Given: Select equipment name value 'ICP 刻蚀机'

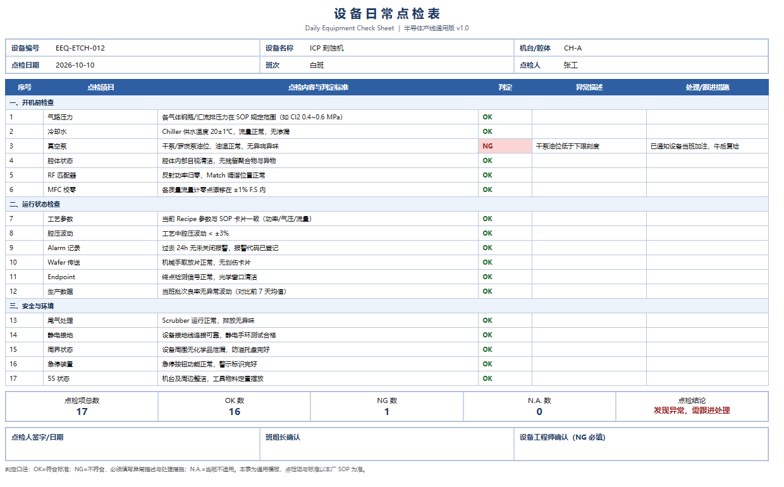Looking at the screenshot, I should (327, 48).
